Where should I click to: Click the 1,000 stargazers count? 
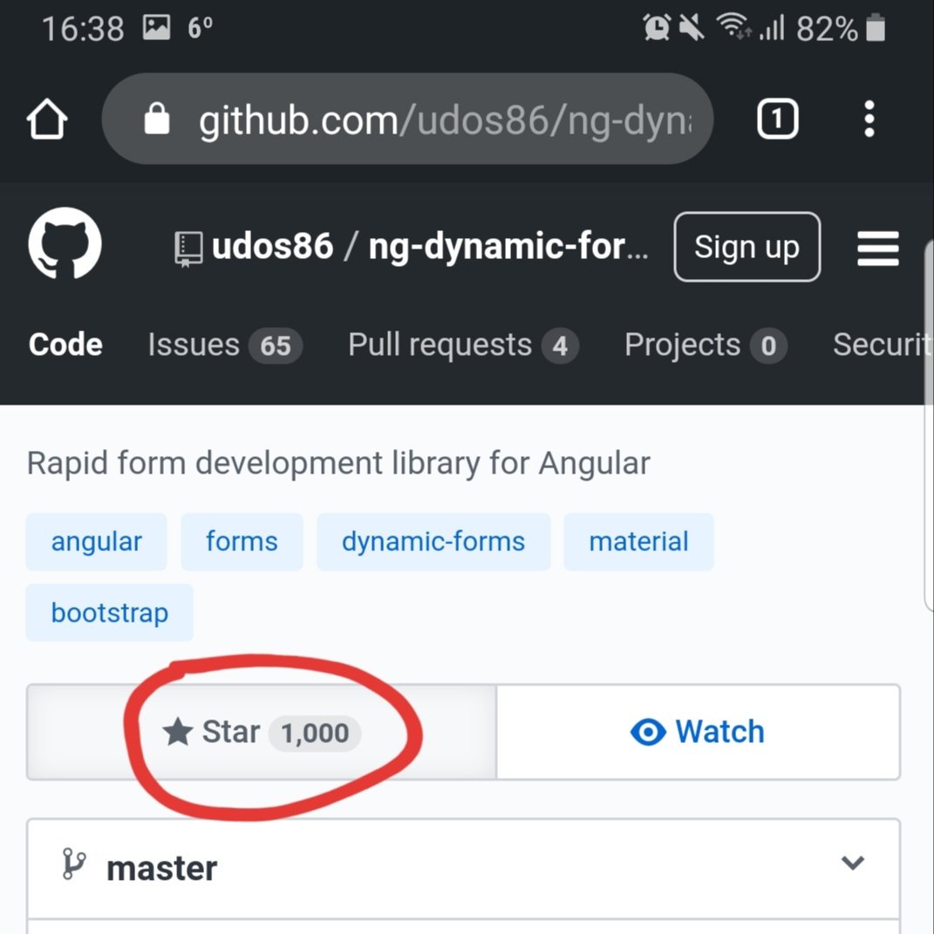pos(315,733)
